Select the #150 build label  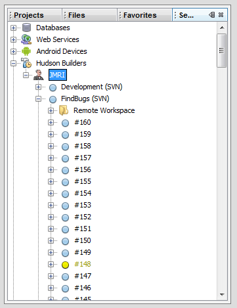pos(83,240)
